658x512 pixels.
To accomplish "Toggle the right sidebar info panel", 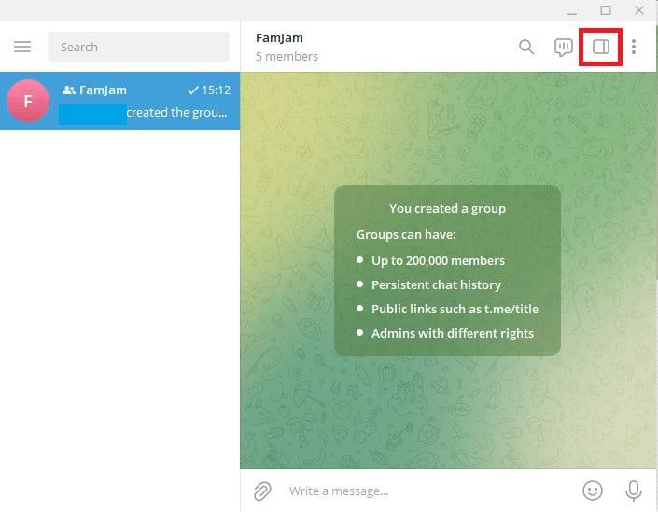I will coord(600,47).
